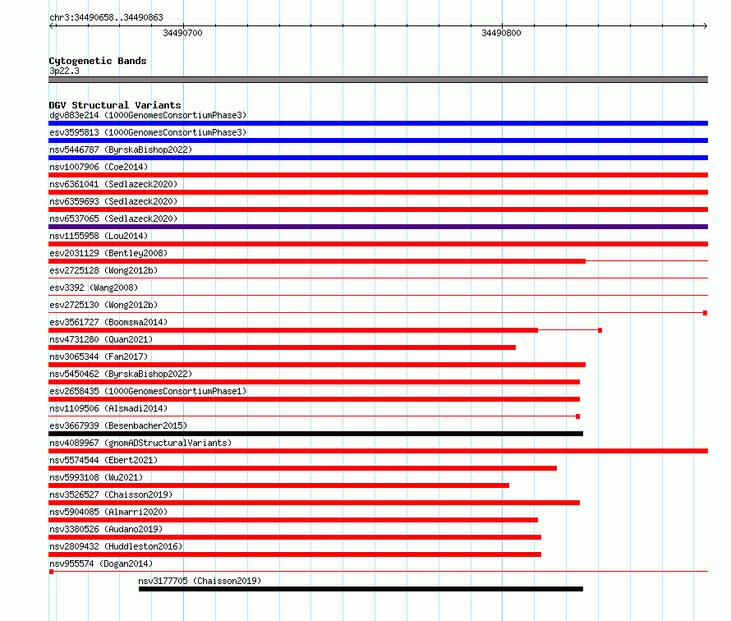Open esv2031129 (Bentley2008) label
This screenshot has width=731, height=621.
pos(108,253)
